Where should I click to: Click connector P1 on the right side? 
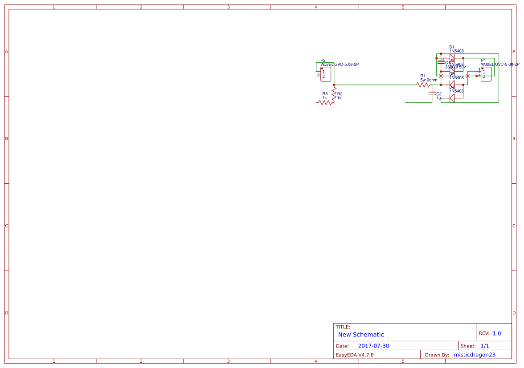point(486,73)
